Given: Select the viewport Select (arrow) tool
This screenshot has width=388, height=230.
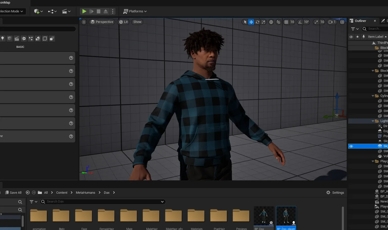Looking at the screenshot, I should [x=245, y=22].
